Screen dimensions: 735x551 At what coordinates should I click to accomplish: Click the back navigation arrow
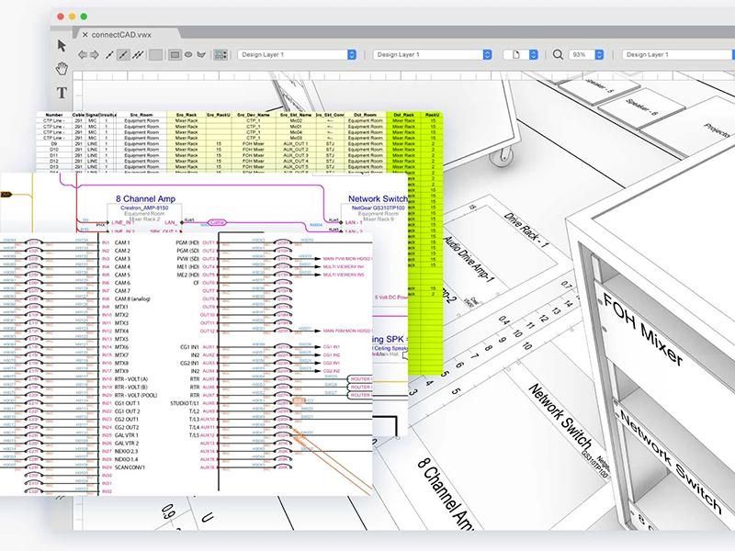[84, 55]
